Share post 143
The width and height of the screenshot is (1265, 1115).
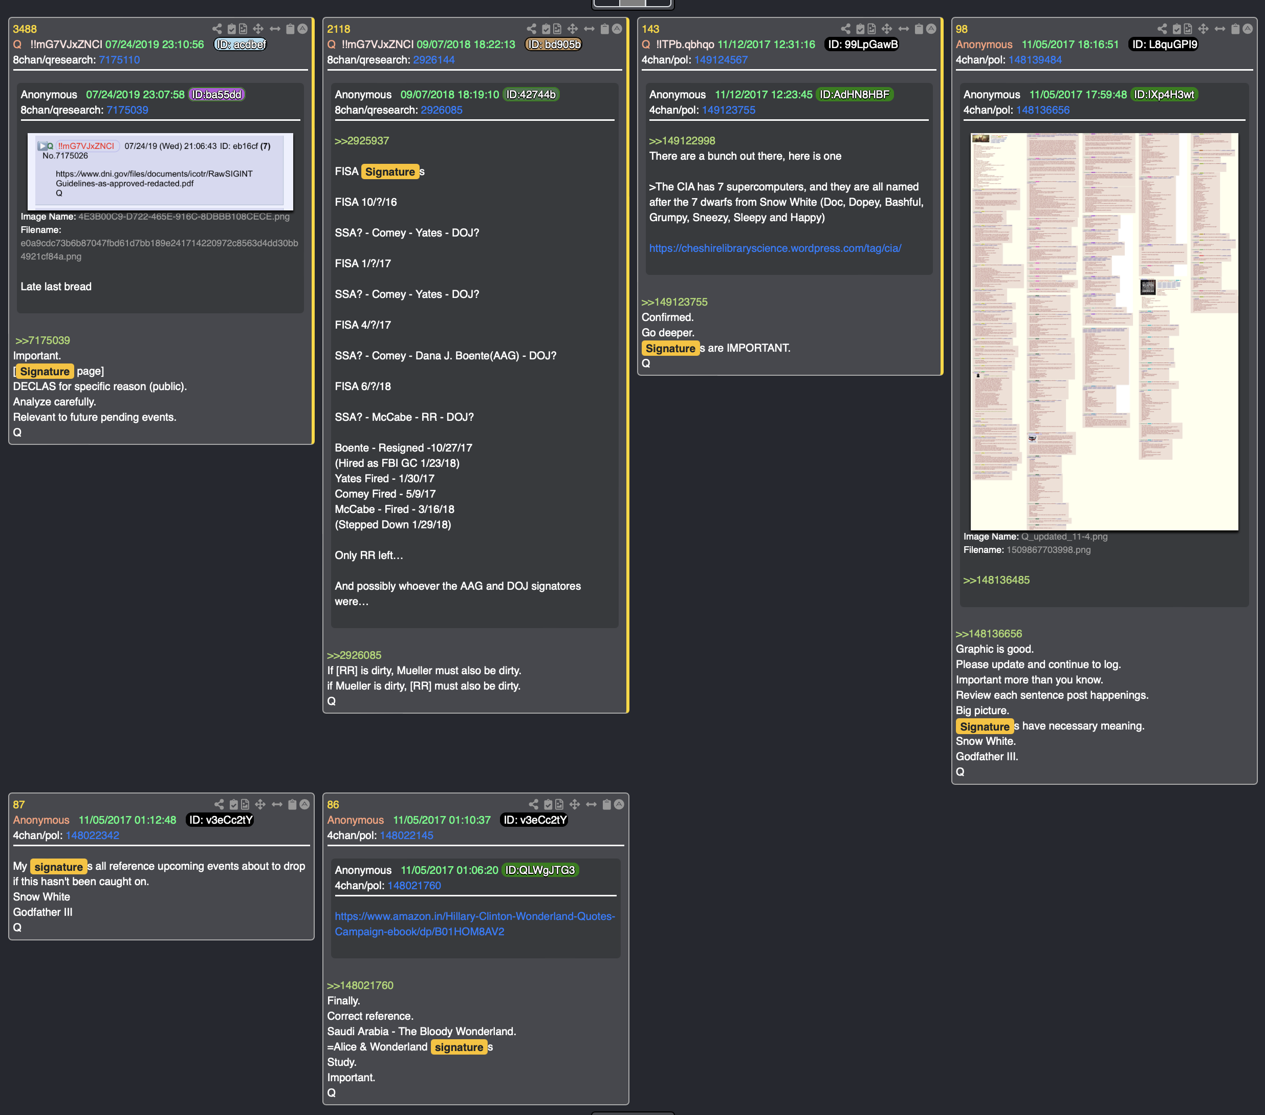tap(845, 29)
